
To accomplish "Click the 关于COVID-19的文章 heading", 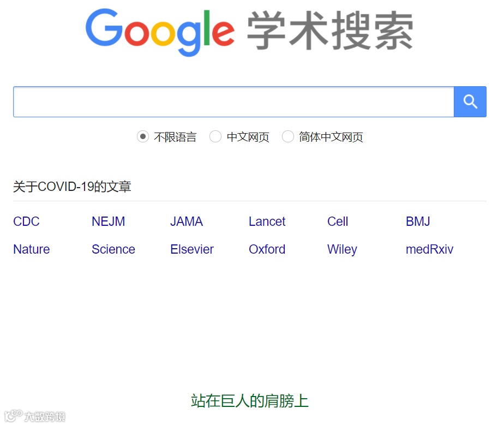I will 72,187.
